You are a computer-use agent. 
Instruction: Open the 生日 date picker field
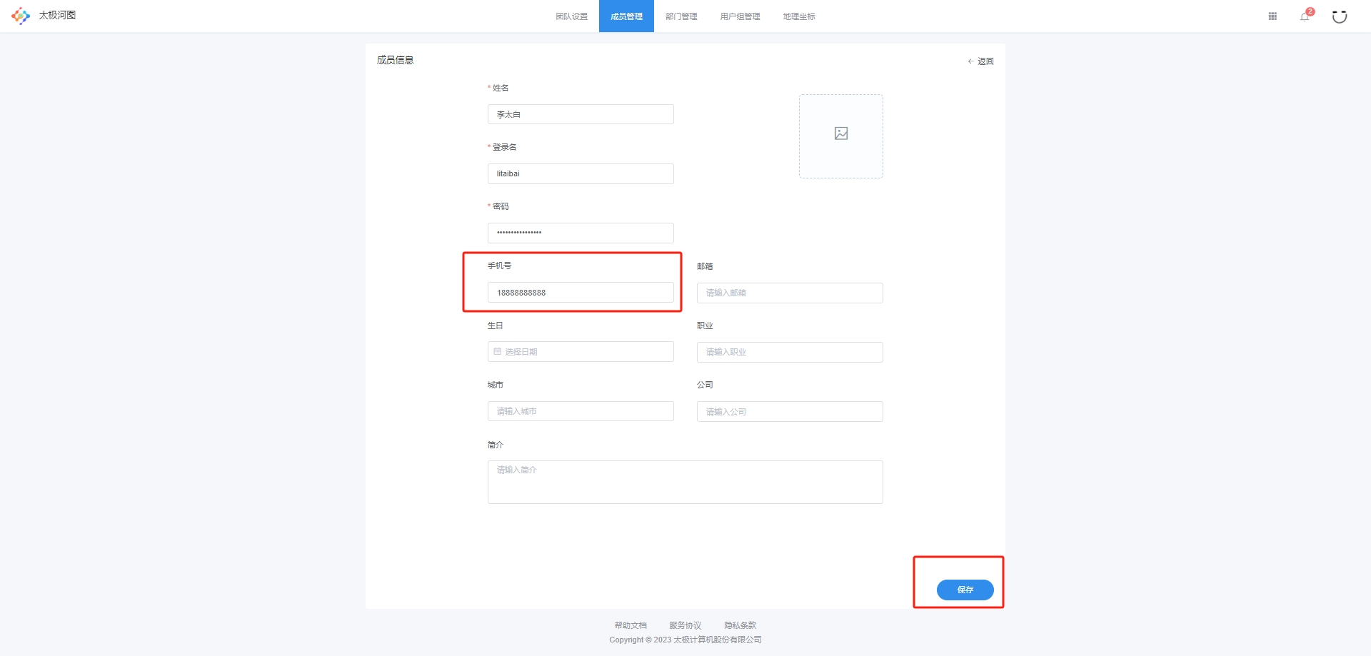[x=581, y=352]
